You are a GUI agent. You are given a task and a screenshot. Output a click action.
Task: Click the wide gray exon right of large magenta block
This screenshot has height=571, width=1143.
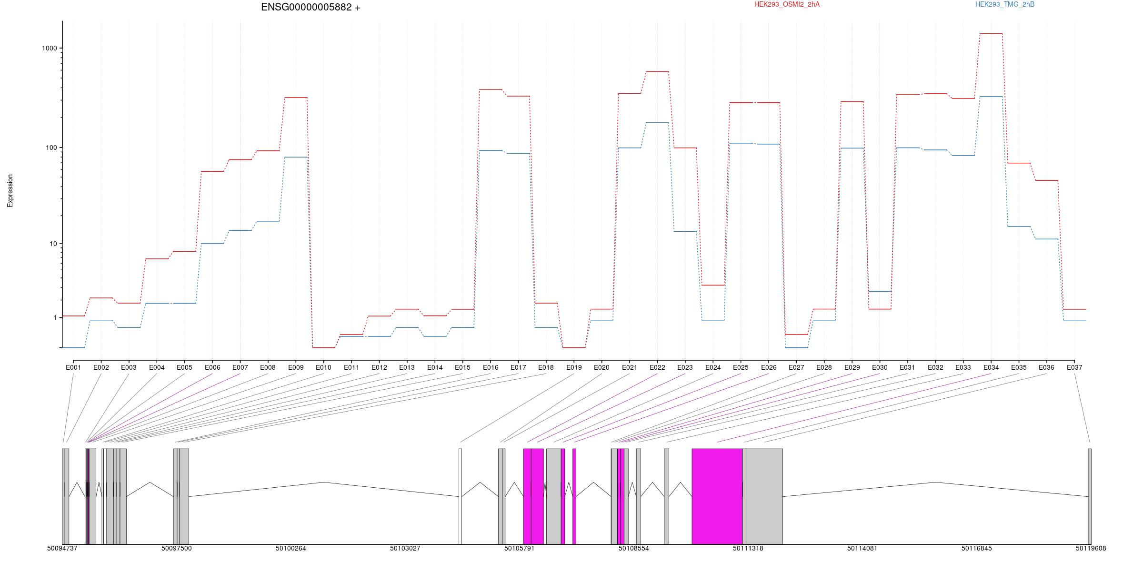click(764, 496)
